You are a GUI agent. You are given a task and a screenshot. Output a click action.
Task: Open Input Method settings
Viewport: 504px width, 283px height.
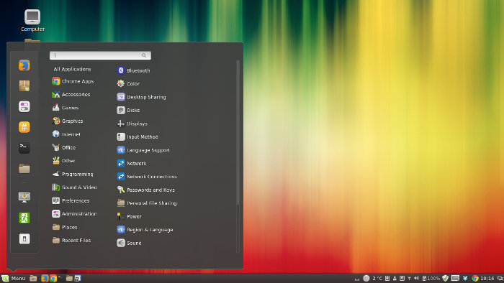tap(138, 137)
